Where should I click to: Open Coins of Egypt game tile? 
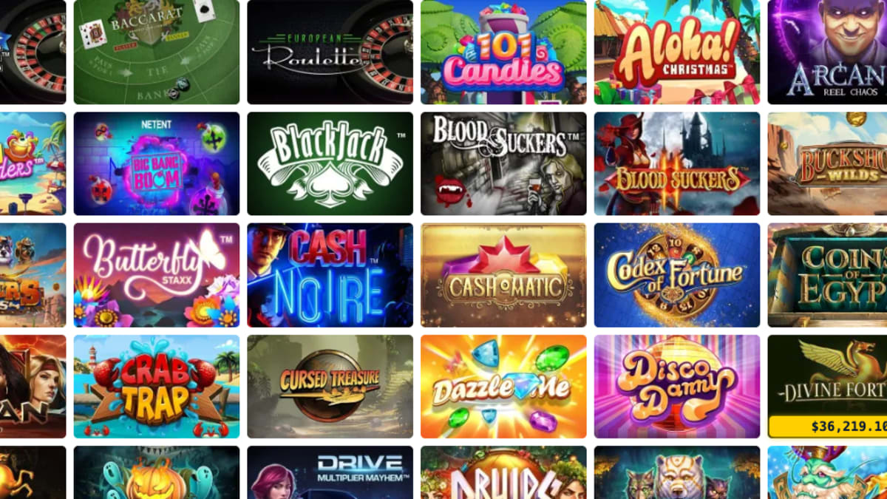(x=827, y=275)
